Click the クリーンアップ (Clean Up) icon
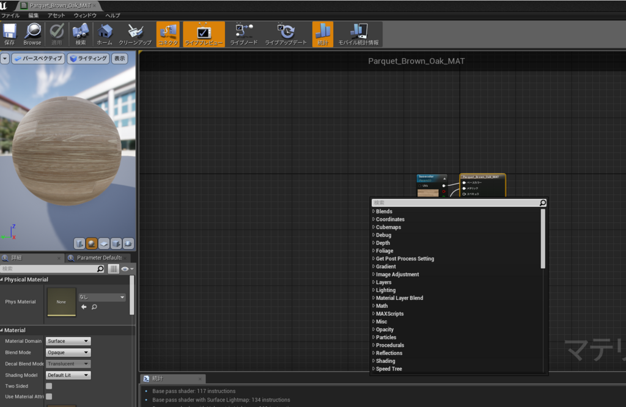 (135, 34)
